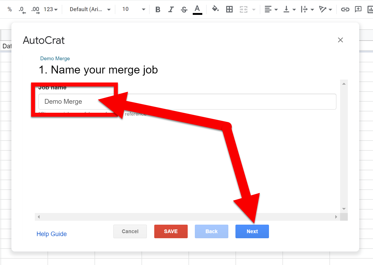Open text rotation options
The width and height of the screenshot is (373, 265).
click(325, 10)
